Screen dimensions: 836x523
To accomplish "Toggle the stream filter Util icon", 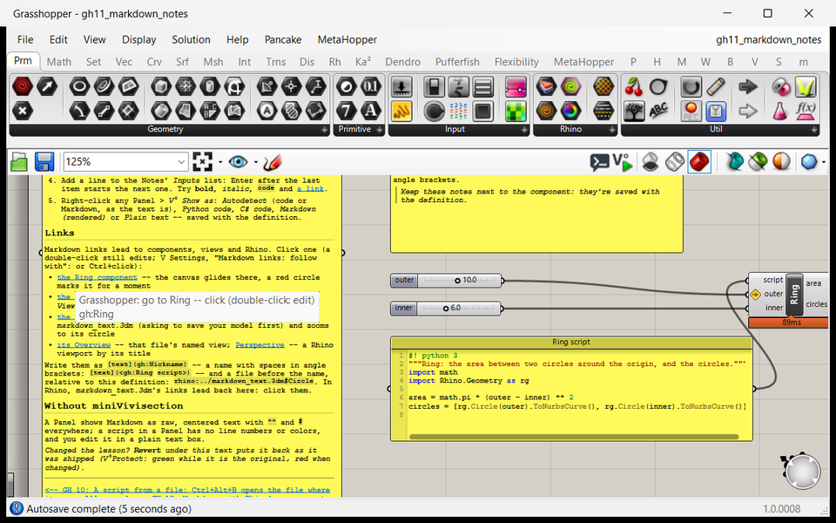I will pos(716,111).
